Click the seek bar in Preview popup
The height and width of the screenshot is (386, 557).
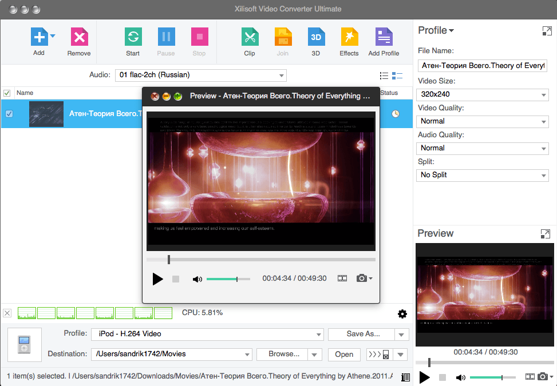click(x=261, y=260)
